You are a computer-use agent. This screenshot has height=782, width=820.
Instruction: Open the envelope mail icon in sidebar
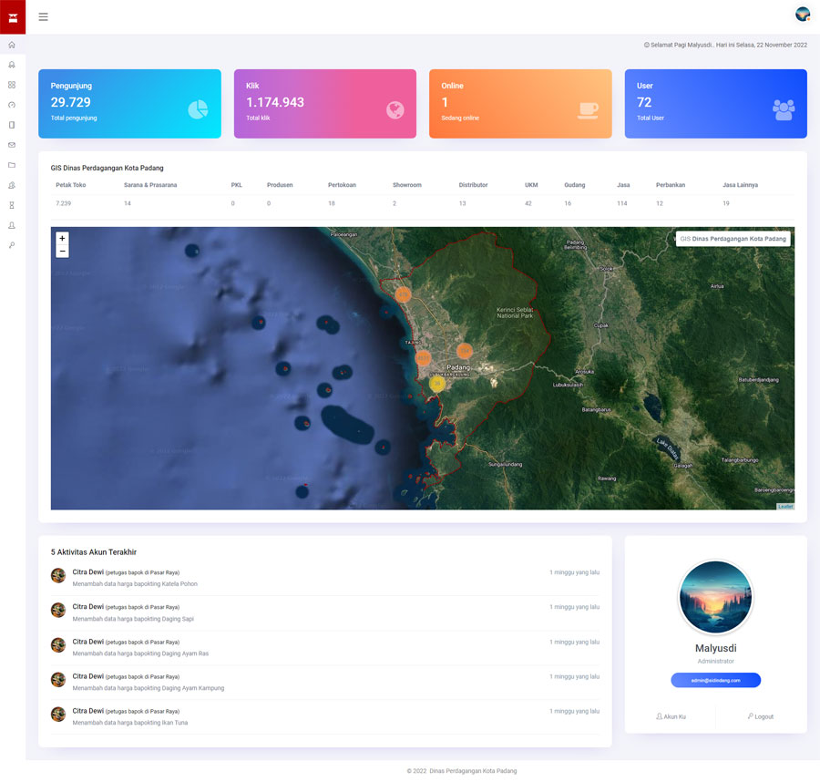[12, 145]
